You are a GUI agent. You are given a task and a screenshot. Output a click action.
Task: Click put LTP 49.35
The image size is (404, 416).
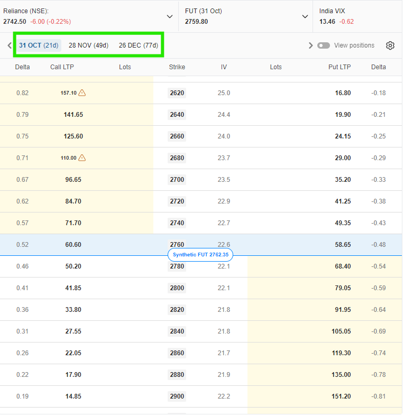pos(343,223)
